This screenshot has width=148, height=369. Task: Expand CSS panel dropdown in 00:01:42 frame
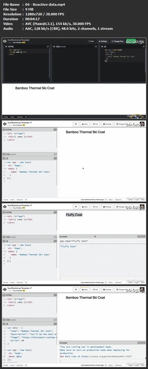click(x=55, y=154)
